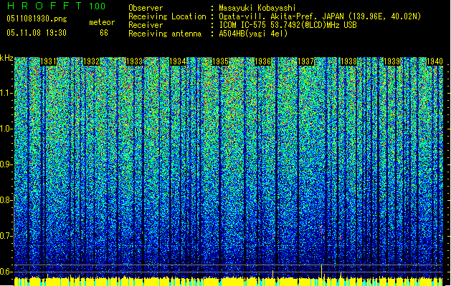Click the Ogata-vill. Akita-Pref. JAPAN location text
The width and height of the screenshot is (451, 286).
point(320,16)
